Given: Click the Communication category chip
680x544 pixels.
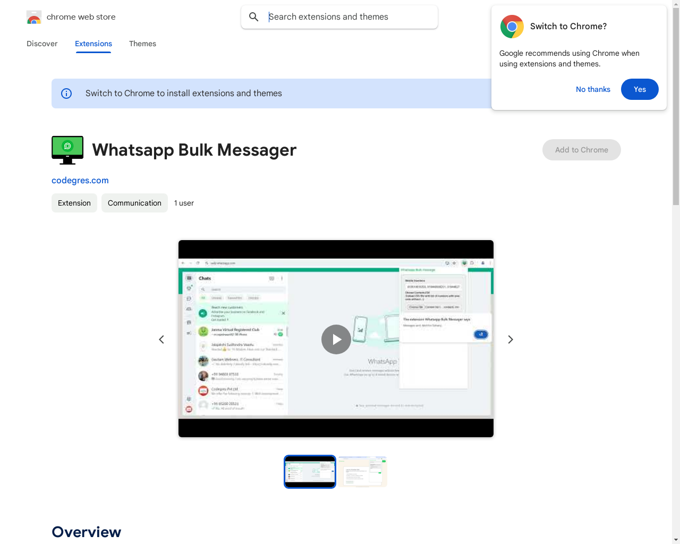Looking at the screenshot, I should tap(134, 203).
